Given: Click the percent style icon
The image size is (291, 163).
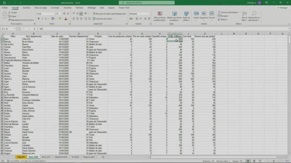Looking at the screenshot, I should click(x=137, y=19).
